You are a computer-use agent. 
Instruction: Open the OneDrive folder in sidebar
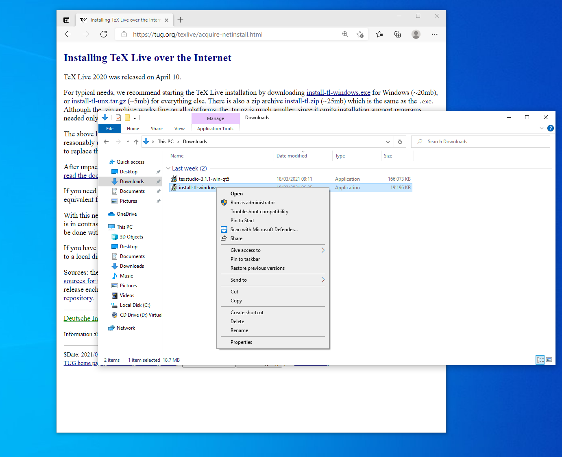pyautogui.click(x=126, y=214)
